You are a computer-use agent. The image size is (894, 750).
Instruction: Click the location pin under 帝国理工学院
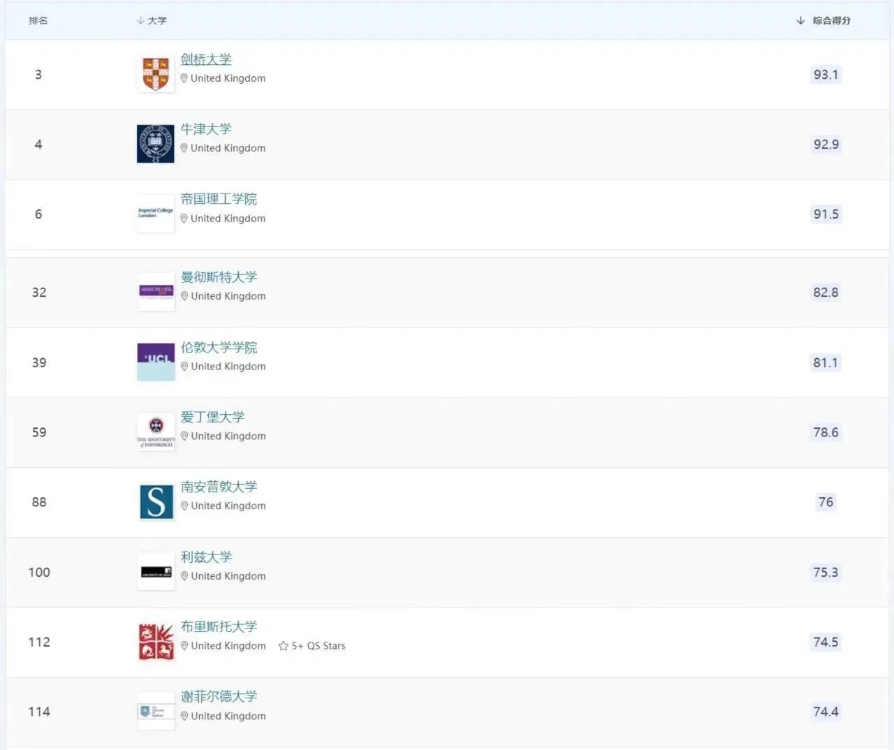pos(184,219)
